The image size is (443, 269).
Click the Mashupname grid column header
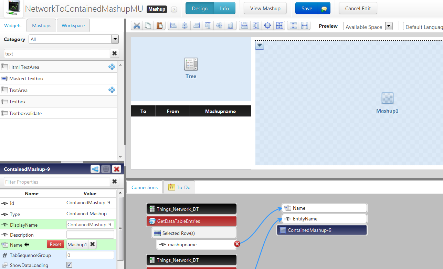point(220,111)
